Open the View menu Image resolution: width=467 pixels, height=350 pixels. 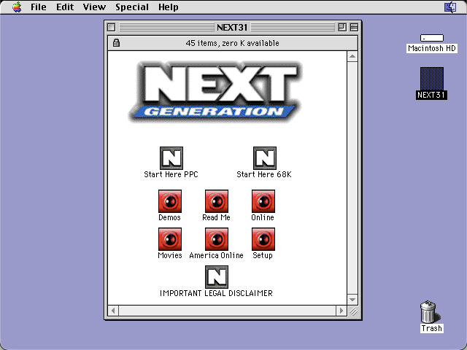[94, 7]
